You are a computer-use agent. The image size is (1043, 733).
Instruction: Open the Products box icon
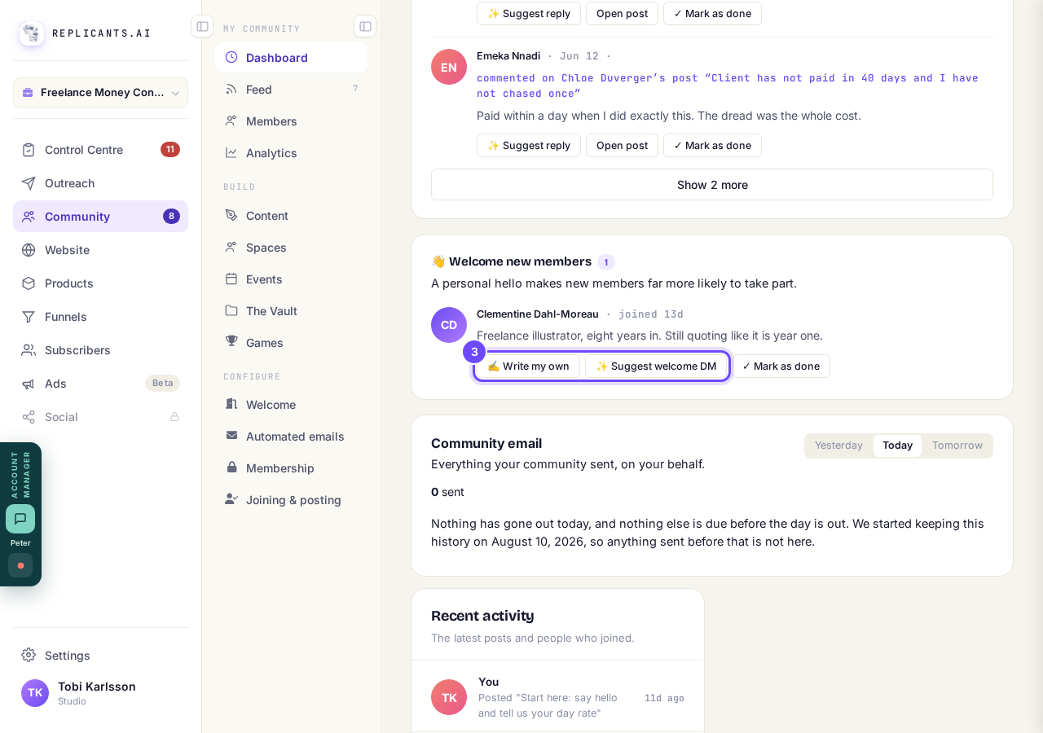29,283
